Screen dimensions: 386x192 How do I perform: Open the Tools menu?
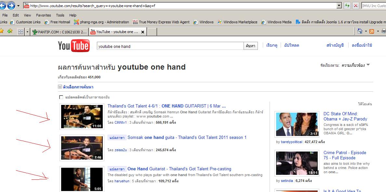[x=60, y=15]
